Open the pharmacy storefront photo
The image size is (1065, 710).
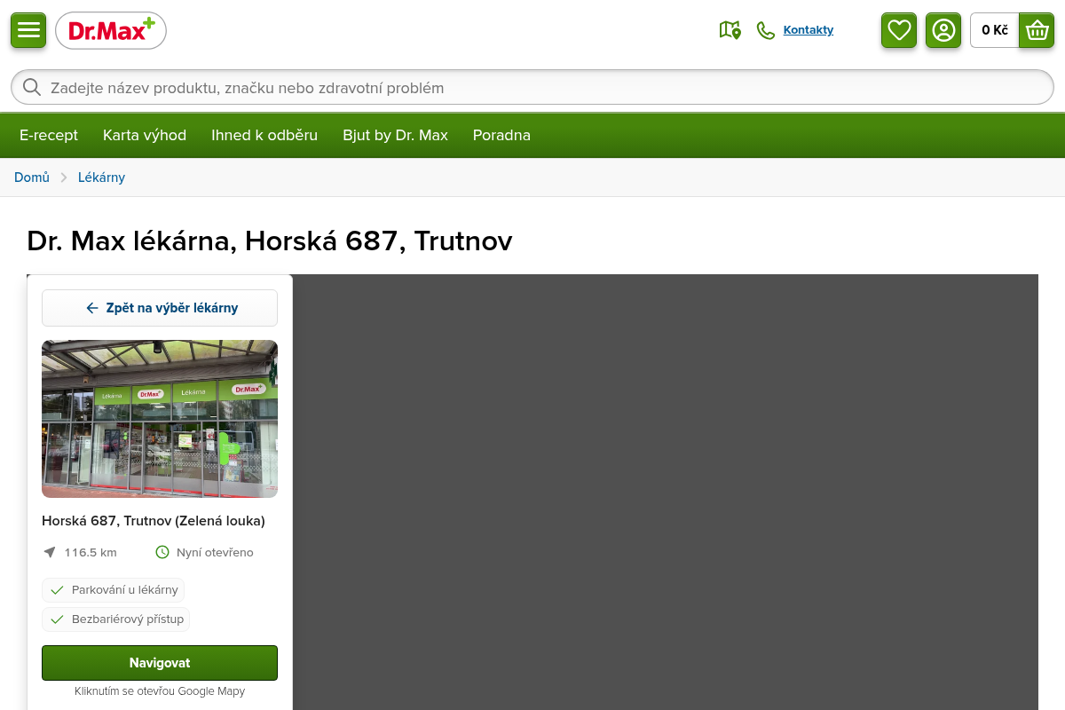[160, 419]
